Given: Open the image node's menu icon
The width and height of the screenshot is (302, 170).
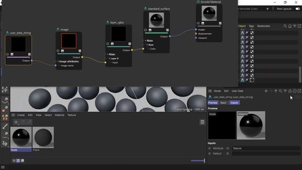Looking at the screenshot, I should [80, 51].
